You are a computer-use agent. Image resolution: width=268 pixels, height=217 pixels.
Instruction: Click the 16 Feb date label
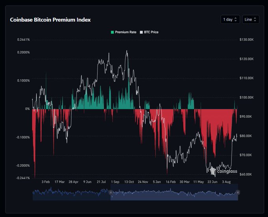coord(171,182)
